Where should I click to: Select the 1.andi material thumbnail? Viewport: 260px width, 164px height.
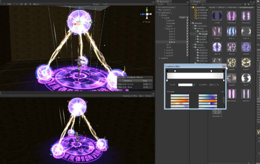218,16
